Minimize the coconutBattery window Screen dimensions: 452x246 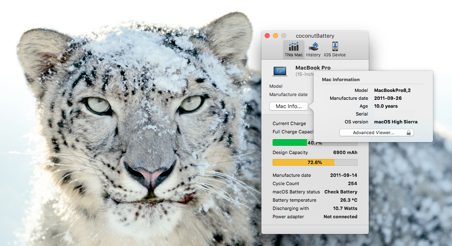(276, 36)
